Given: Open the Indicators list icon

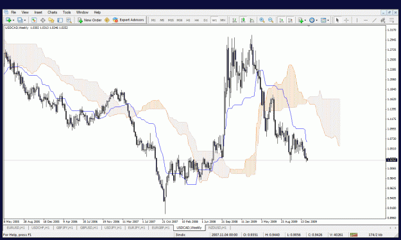Looking at the screenshot, I should 301,20.
